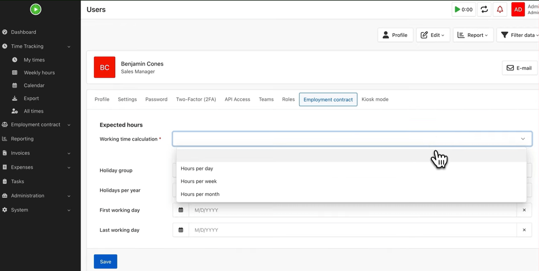Open All times in sidebar
This screenshot has height=271, width=539.
click(x=34, y=111)
